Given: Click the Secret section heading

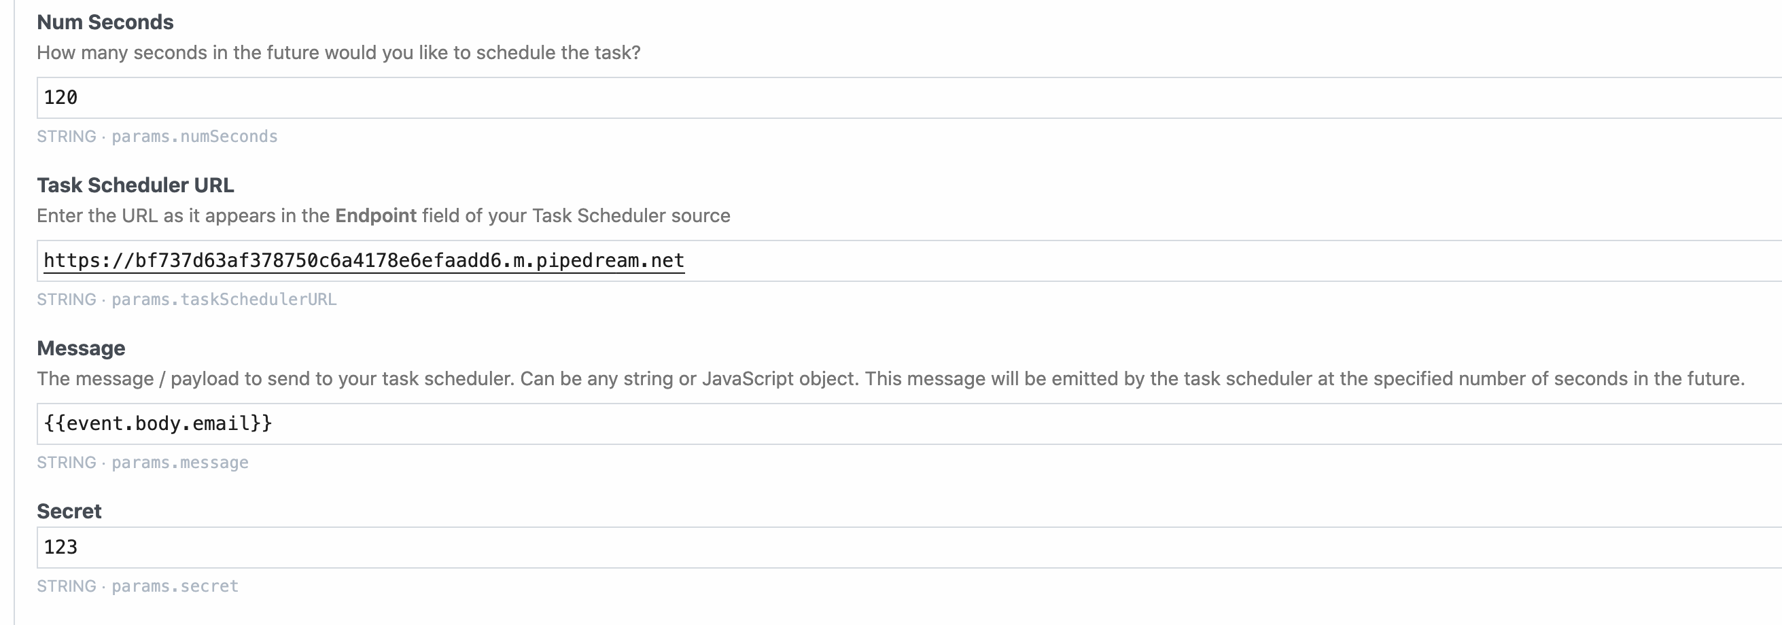Looking at the screenshot, I should [69, 511].
